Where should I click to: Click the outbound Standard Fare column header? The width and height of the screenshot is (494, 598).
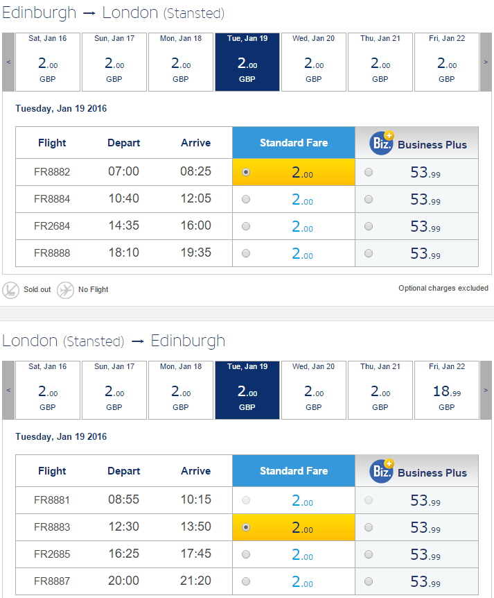tap(294, 143)
